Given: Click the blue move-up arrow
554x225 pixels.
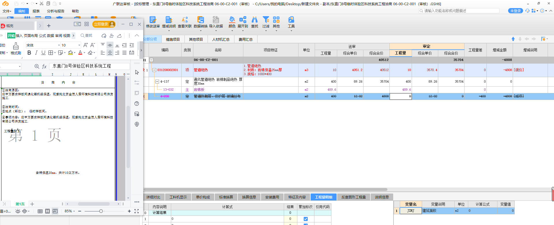Looking at the screenshot, I should point(513,39).
